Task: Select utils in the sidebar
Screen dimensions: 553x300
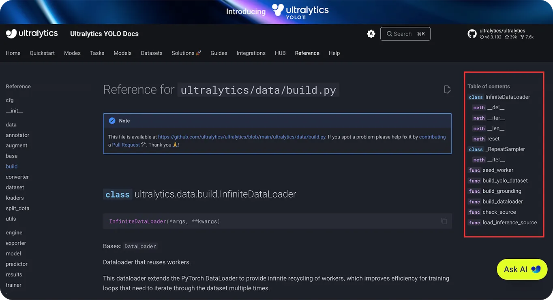Action: pos(11,219)
